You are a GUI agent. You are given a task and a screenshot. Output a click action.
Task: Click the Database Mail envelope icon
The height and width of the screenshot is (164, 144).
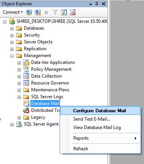click(26, 103)
